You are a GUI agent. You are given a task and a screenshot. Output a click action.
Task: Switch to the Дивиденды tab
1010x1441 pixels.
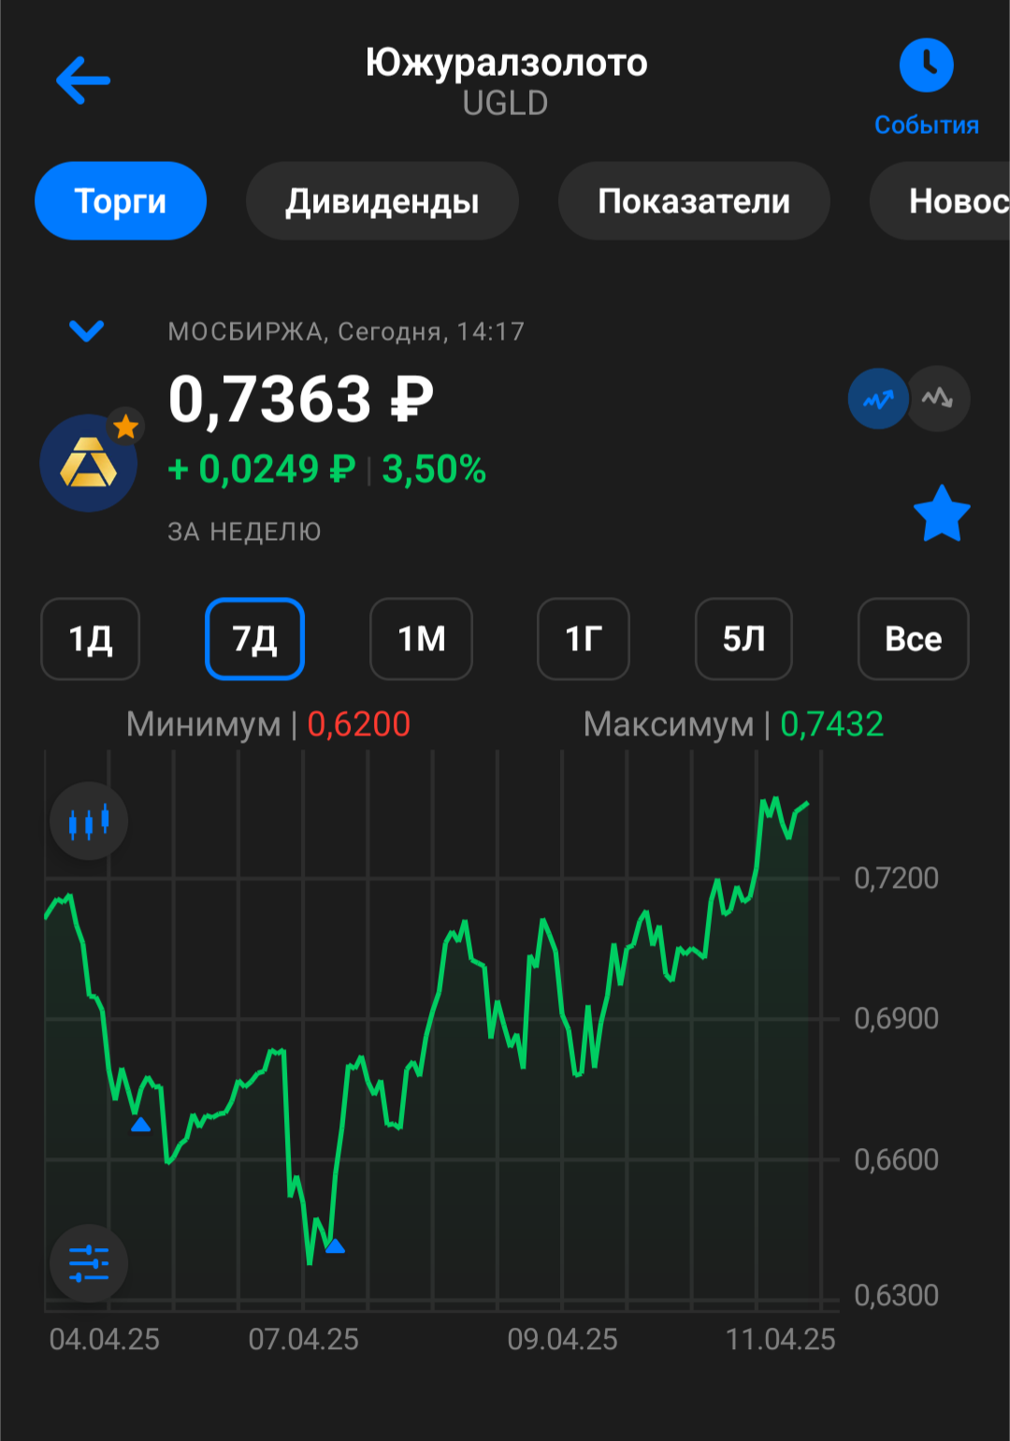tap(382, 201)
